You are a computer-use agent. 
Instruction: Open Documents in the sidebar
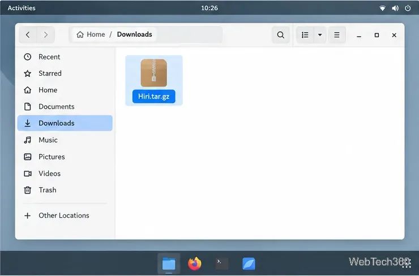(x=65, y=106)
